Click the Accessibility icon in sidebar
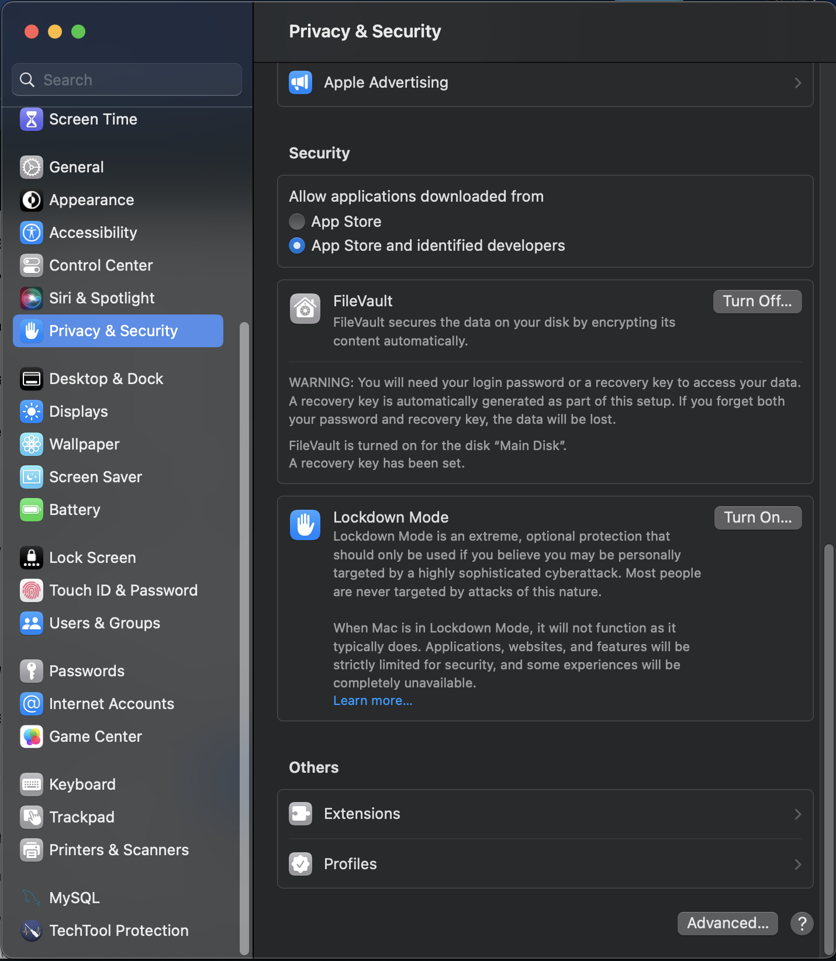836x961 pixels. 32,233
